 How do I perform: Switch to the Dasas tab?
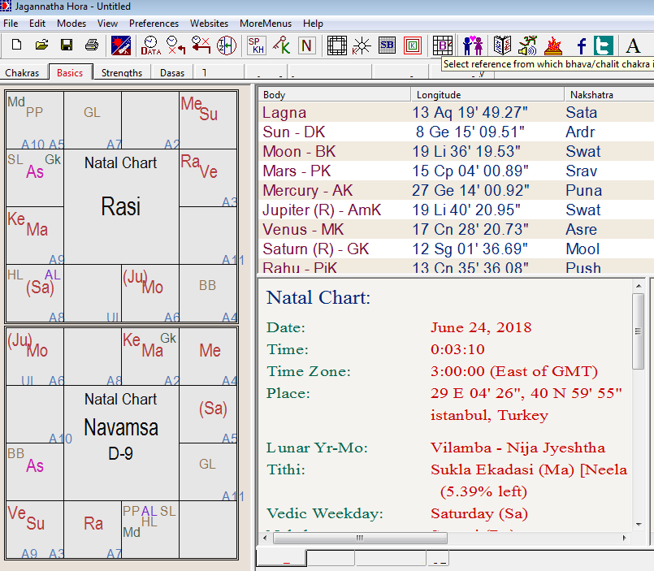pos(172,72)
